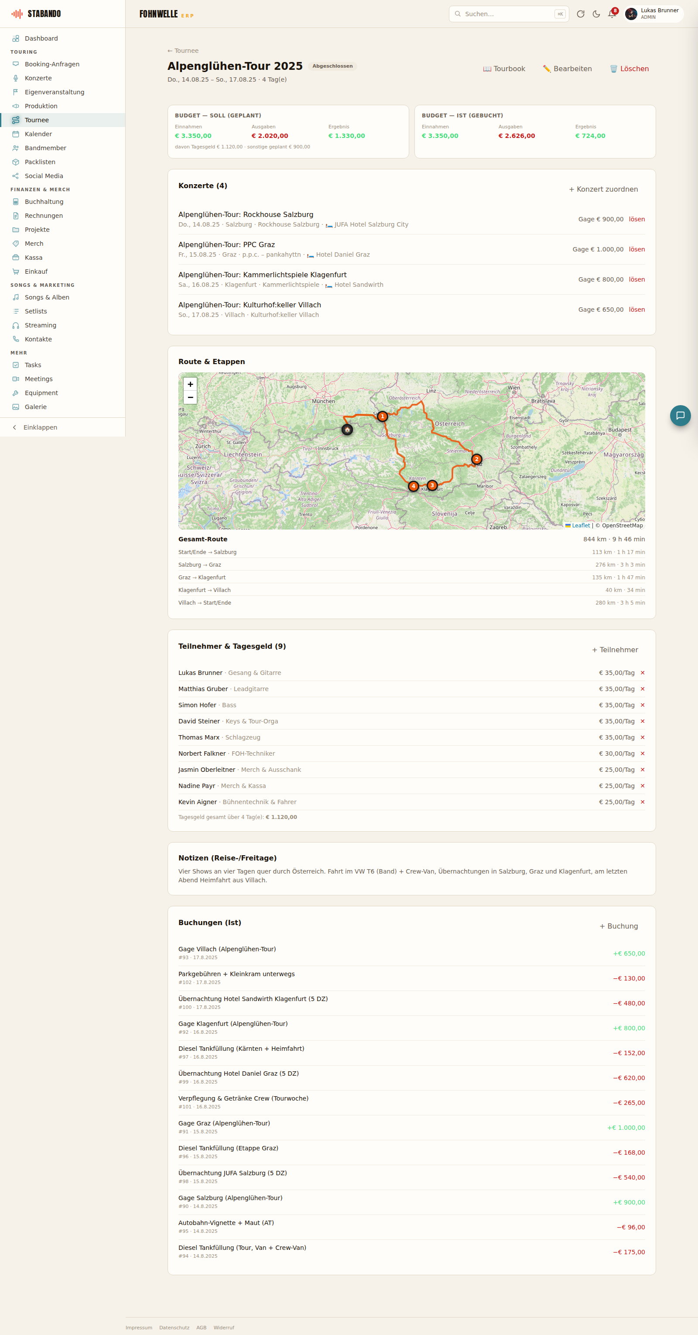This screenshot has height=1335, width=698.
Task: Open the Impressum footer link
Action: click(139, 1327)
